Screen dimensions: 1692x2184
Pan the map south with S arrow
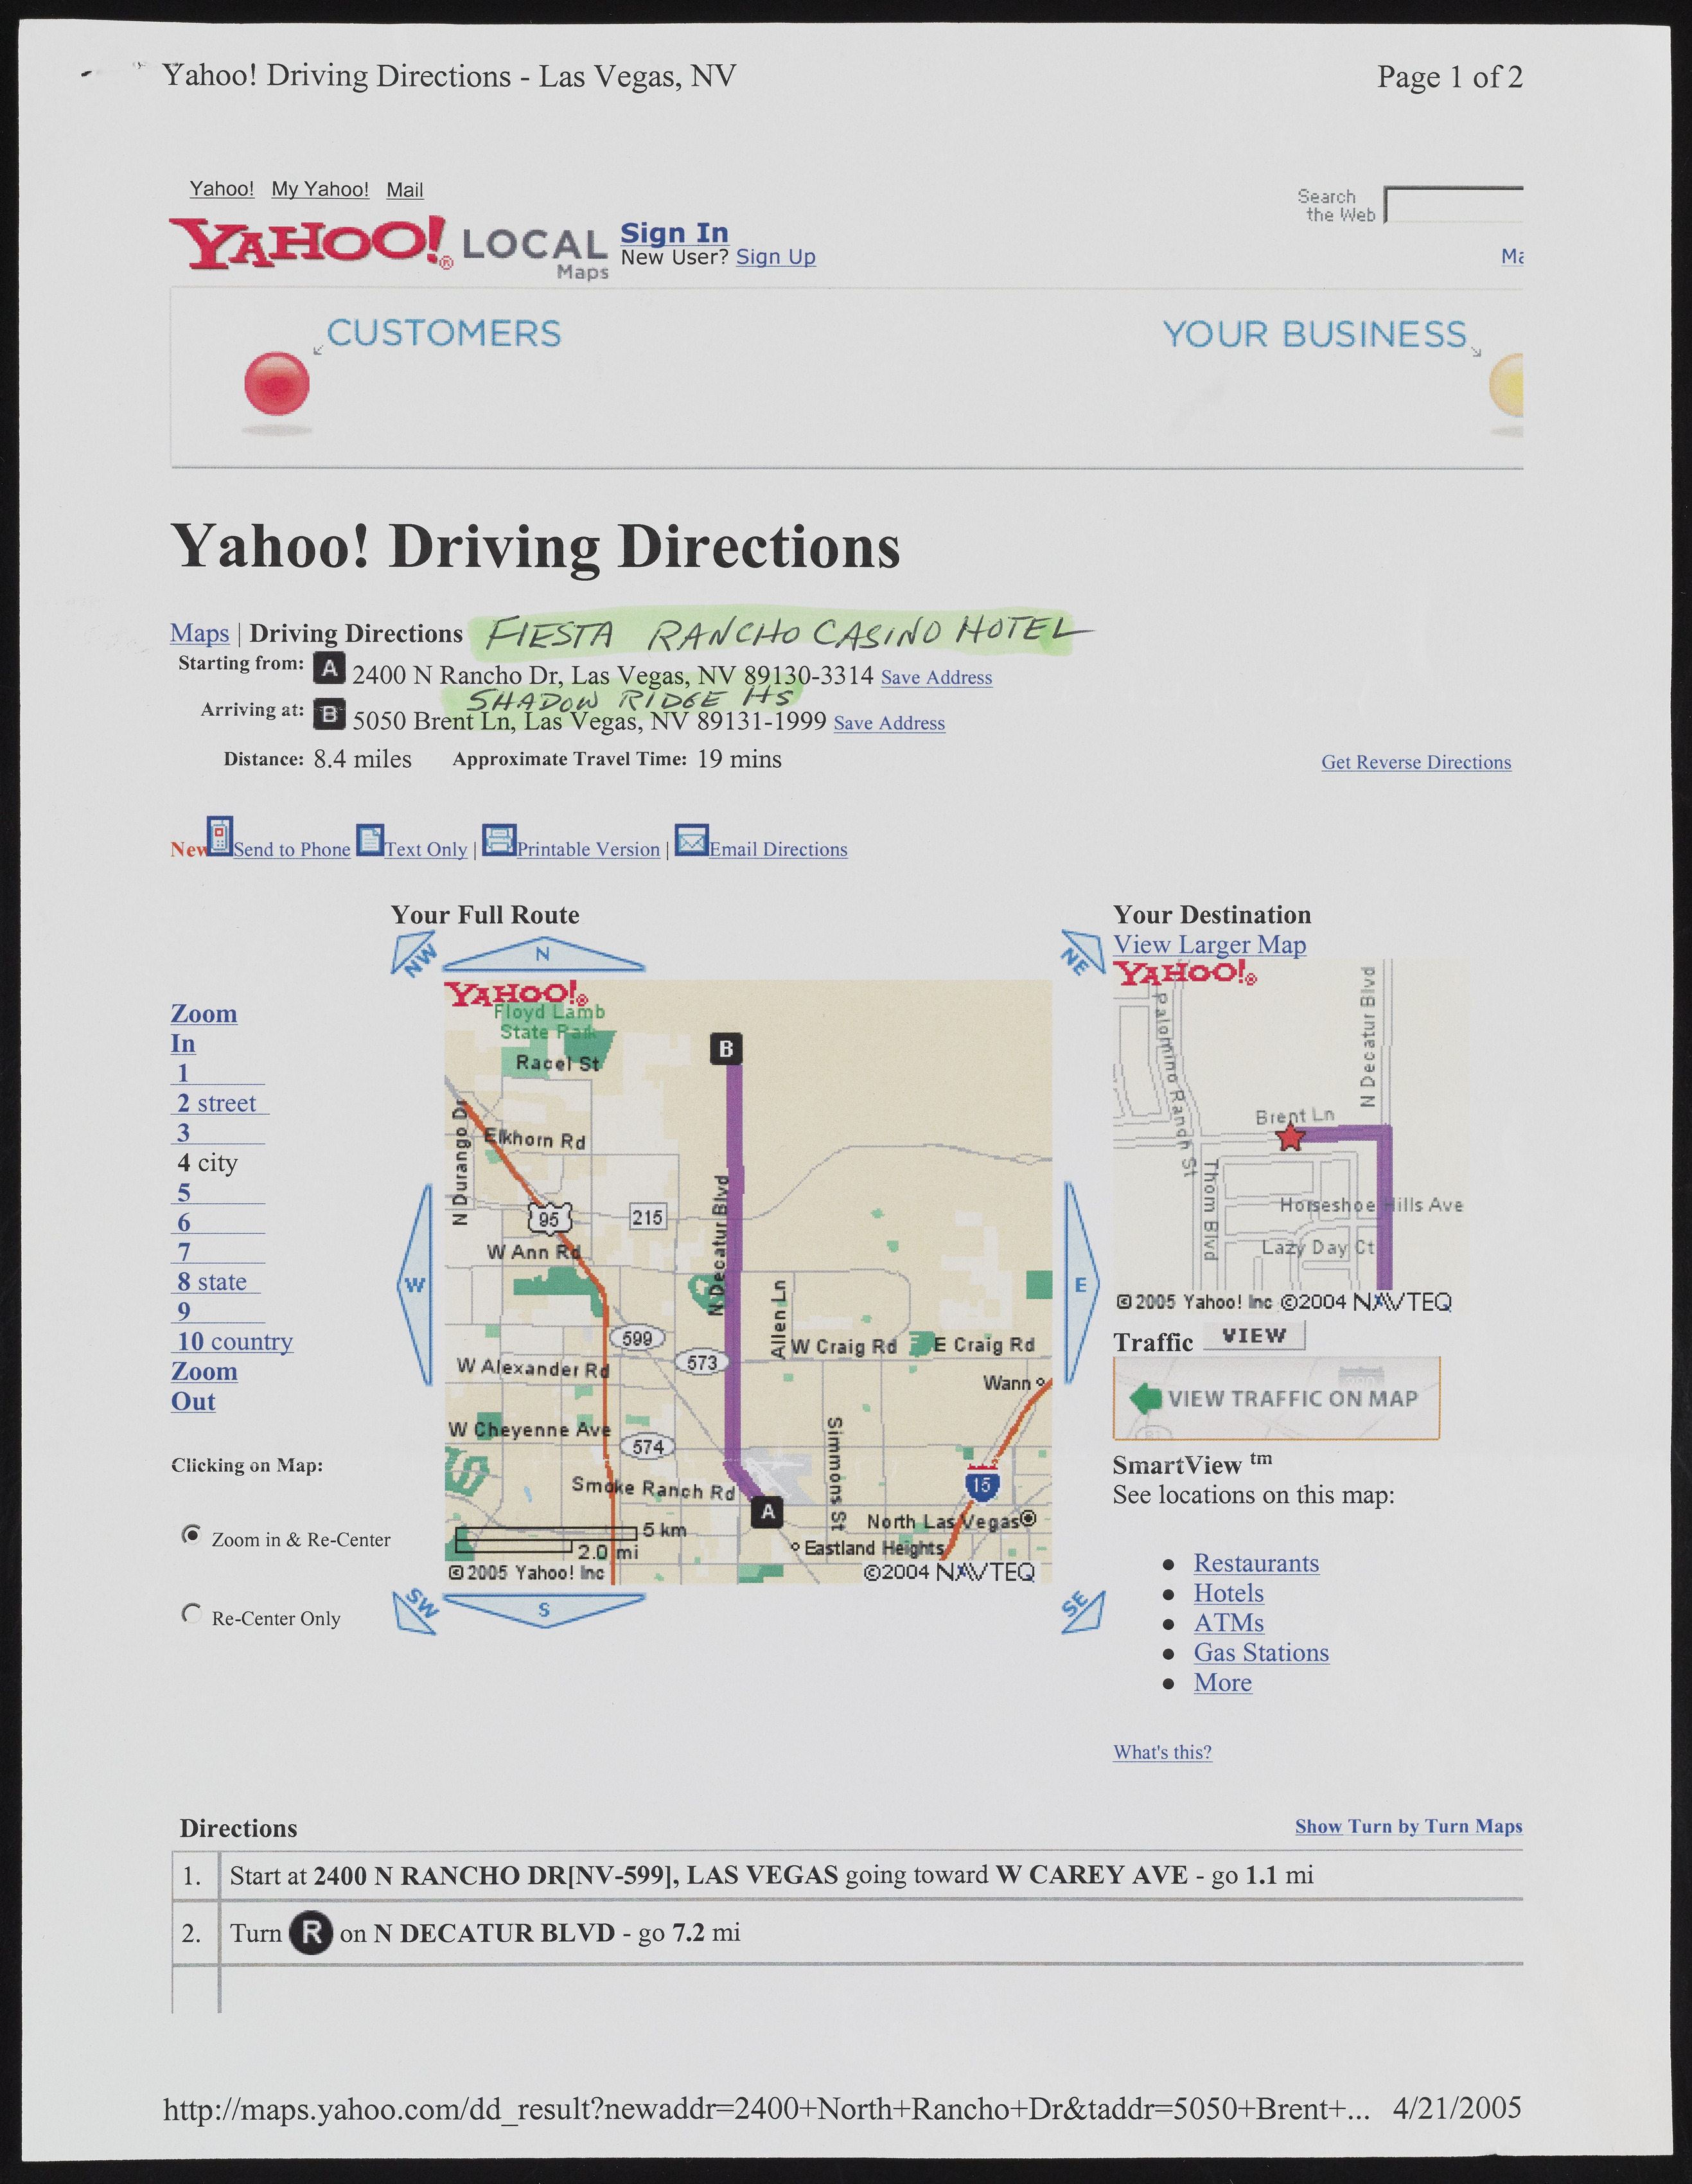click(x=544, y=1610)
